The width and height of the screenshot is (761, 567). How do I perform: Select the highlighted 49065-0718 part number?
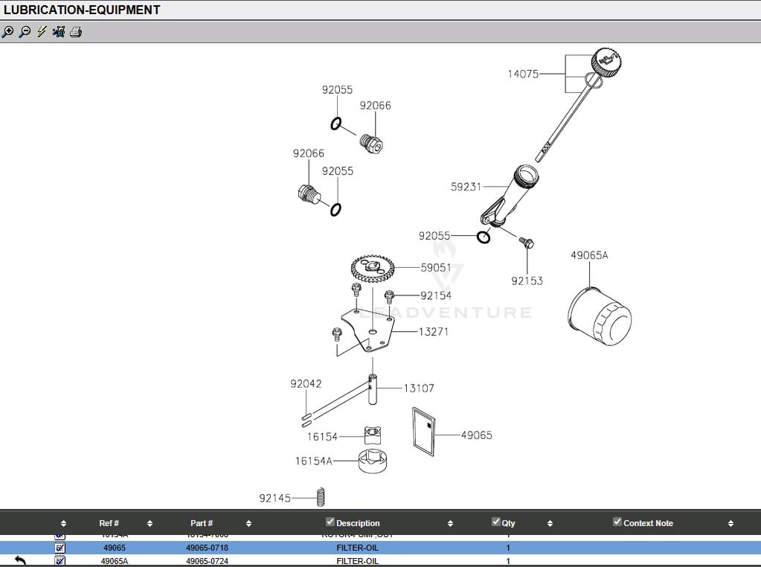coord(207,548)
